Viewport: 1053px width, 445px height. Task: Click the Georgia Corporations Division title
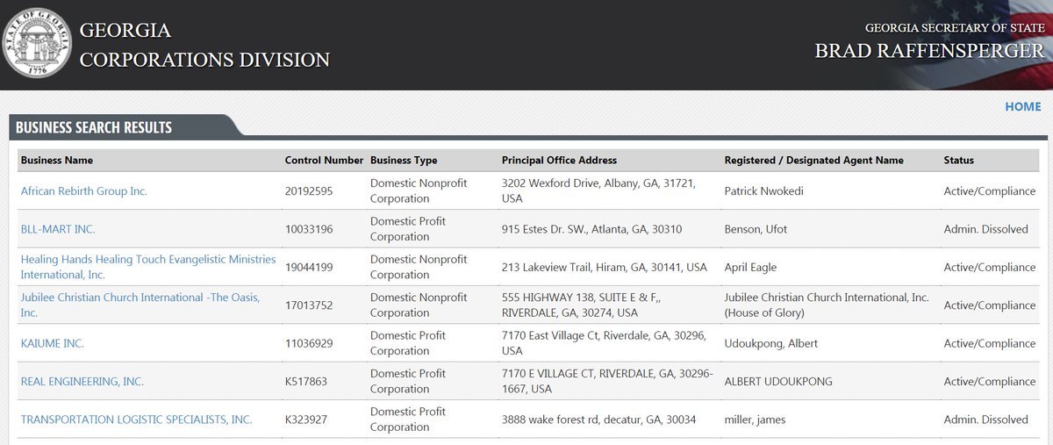204,45
